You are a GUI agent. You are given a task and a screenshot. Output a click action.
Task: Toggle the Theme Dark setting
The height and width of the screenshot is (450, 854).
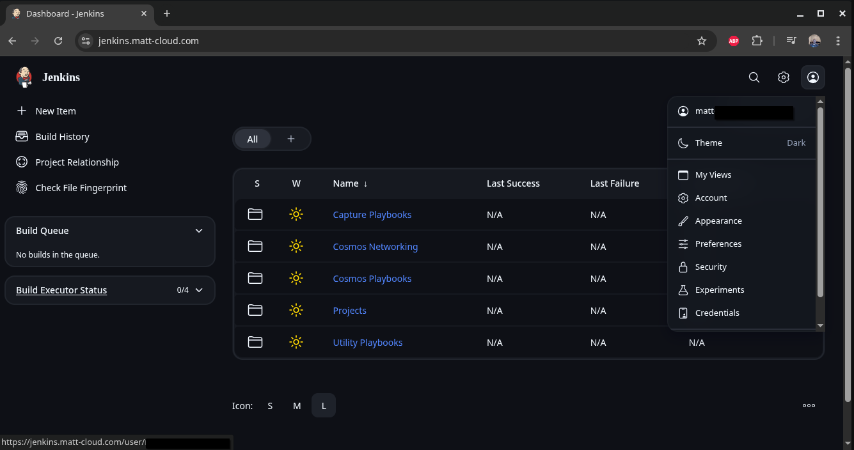[741, 143]
